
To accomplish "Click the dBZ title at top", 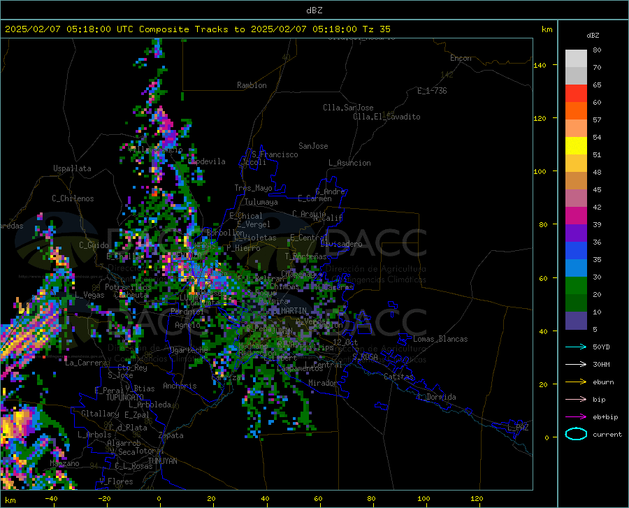I will click(314, 10).
